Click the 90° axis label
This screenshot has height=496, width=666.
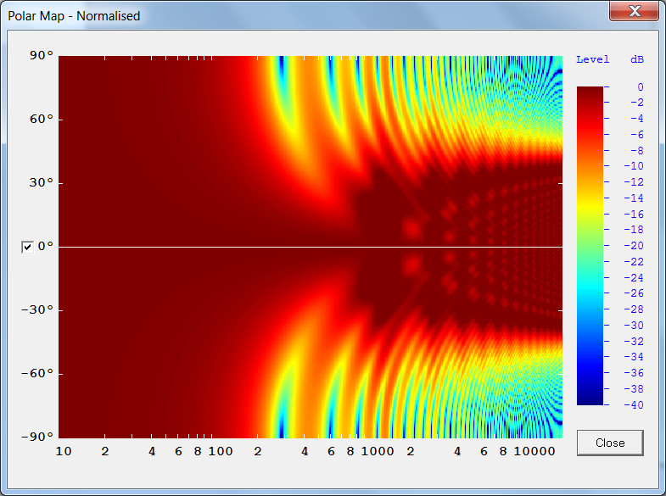click(x=42, y=56)
